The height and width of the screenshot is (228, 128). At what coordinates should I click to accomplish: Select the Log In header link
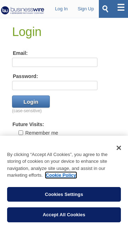pyautogui.click(x=61, y=9)
